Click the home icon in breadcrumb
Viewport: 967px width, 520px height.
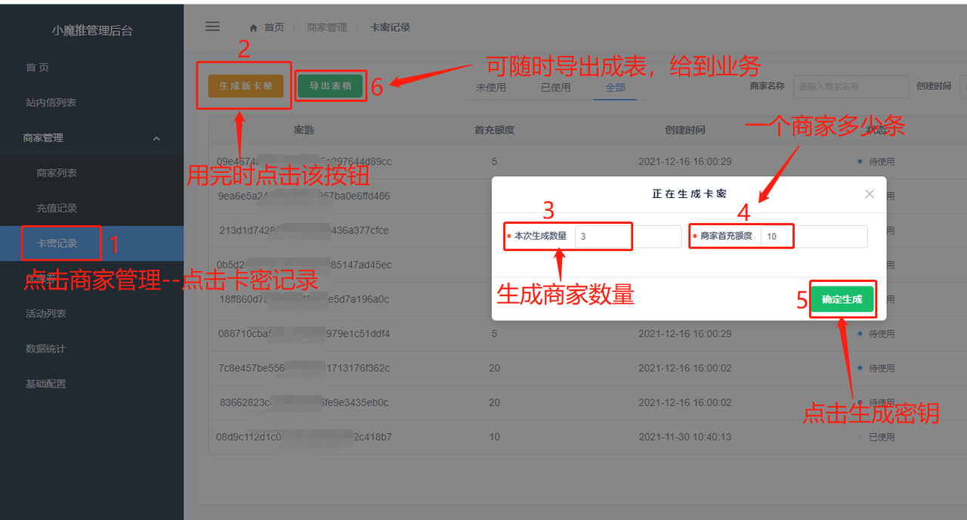tap(254, 28)
